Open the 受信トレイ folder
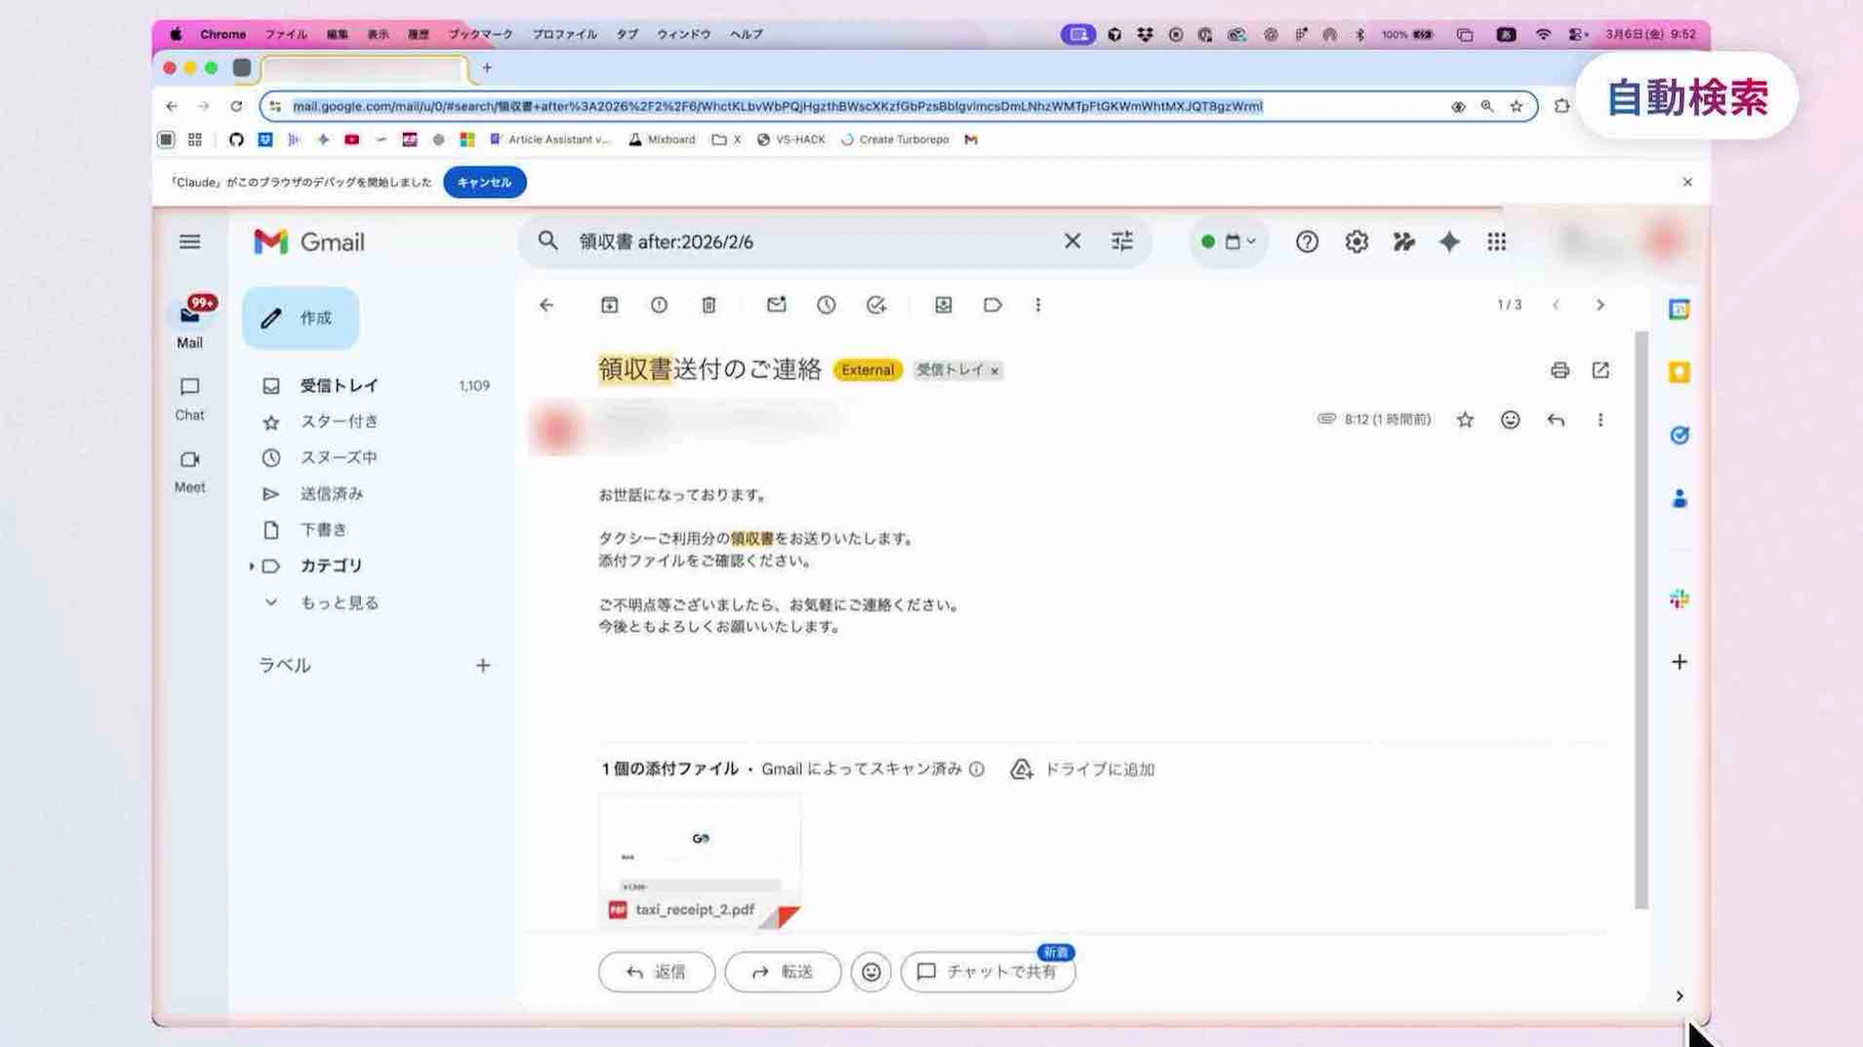Viewport: 1863px width, 1047px height. pyautogui.click(x=339, y=386)
